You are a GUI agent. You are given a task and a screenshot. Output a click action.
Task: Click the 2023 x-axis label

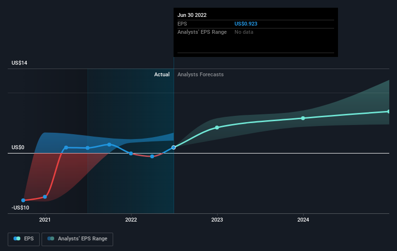point(217,220)
